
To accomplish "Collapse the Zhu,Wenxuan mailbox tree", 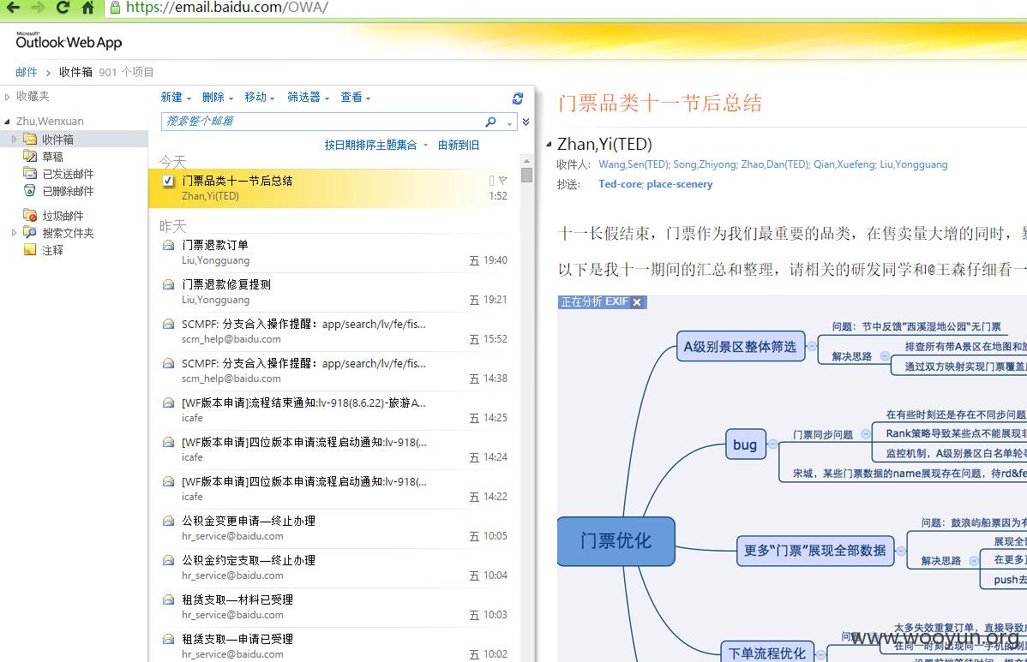I will tap(7, 122).
